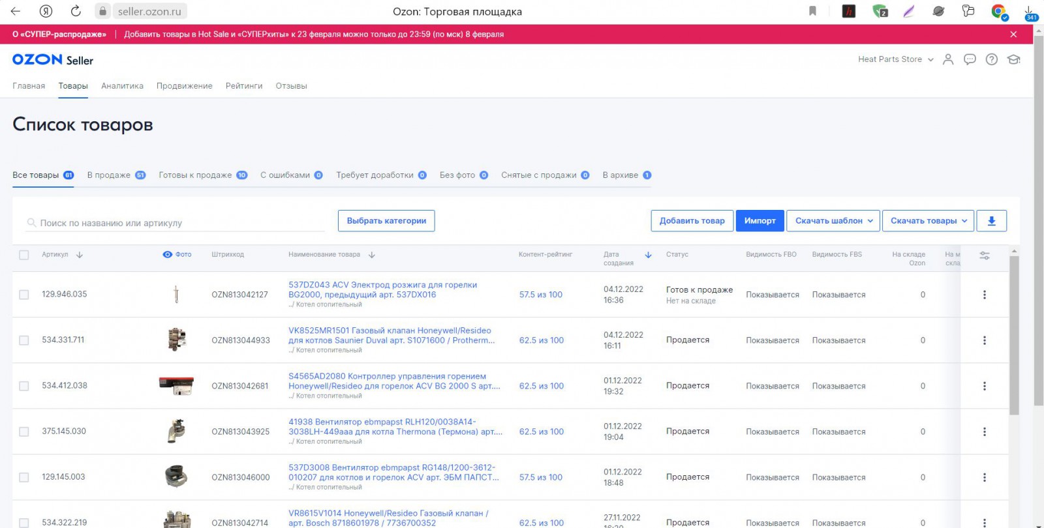Click the product list vertical scrollbar
This screenshot has height=528, width=1044.
click(x=1014, y=336)
